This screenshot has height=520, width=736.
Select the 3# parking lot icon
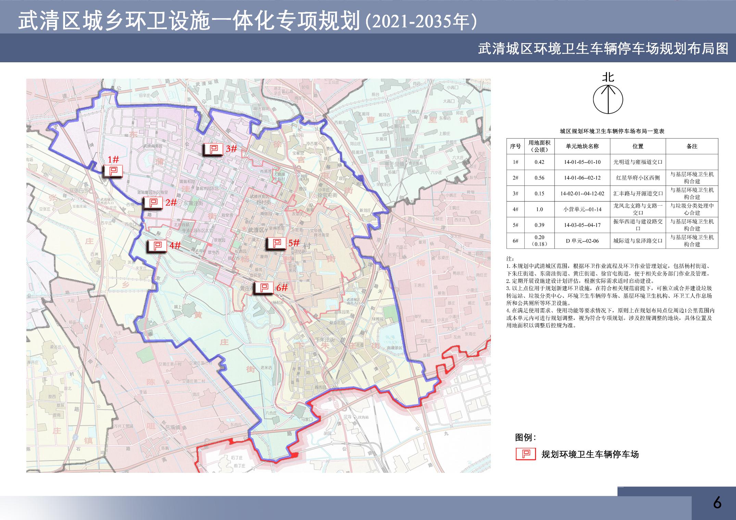(214, 149)
